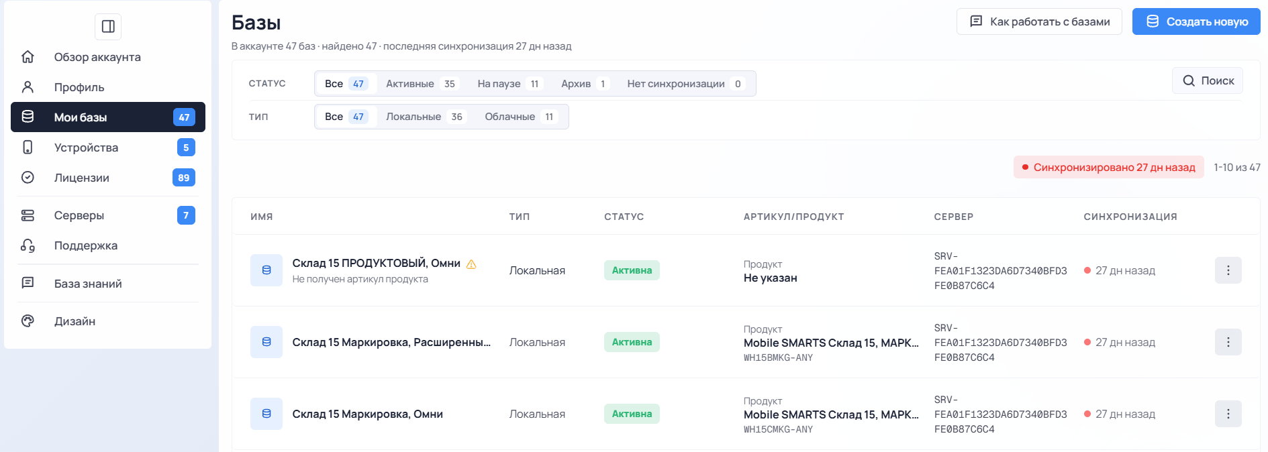Viewport: 1268px width, 452px height.
Task: Show only Облачные bases
Action: (521, 117)
